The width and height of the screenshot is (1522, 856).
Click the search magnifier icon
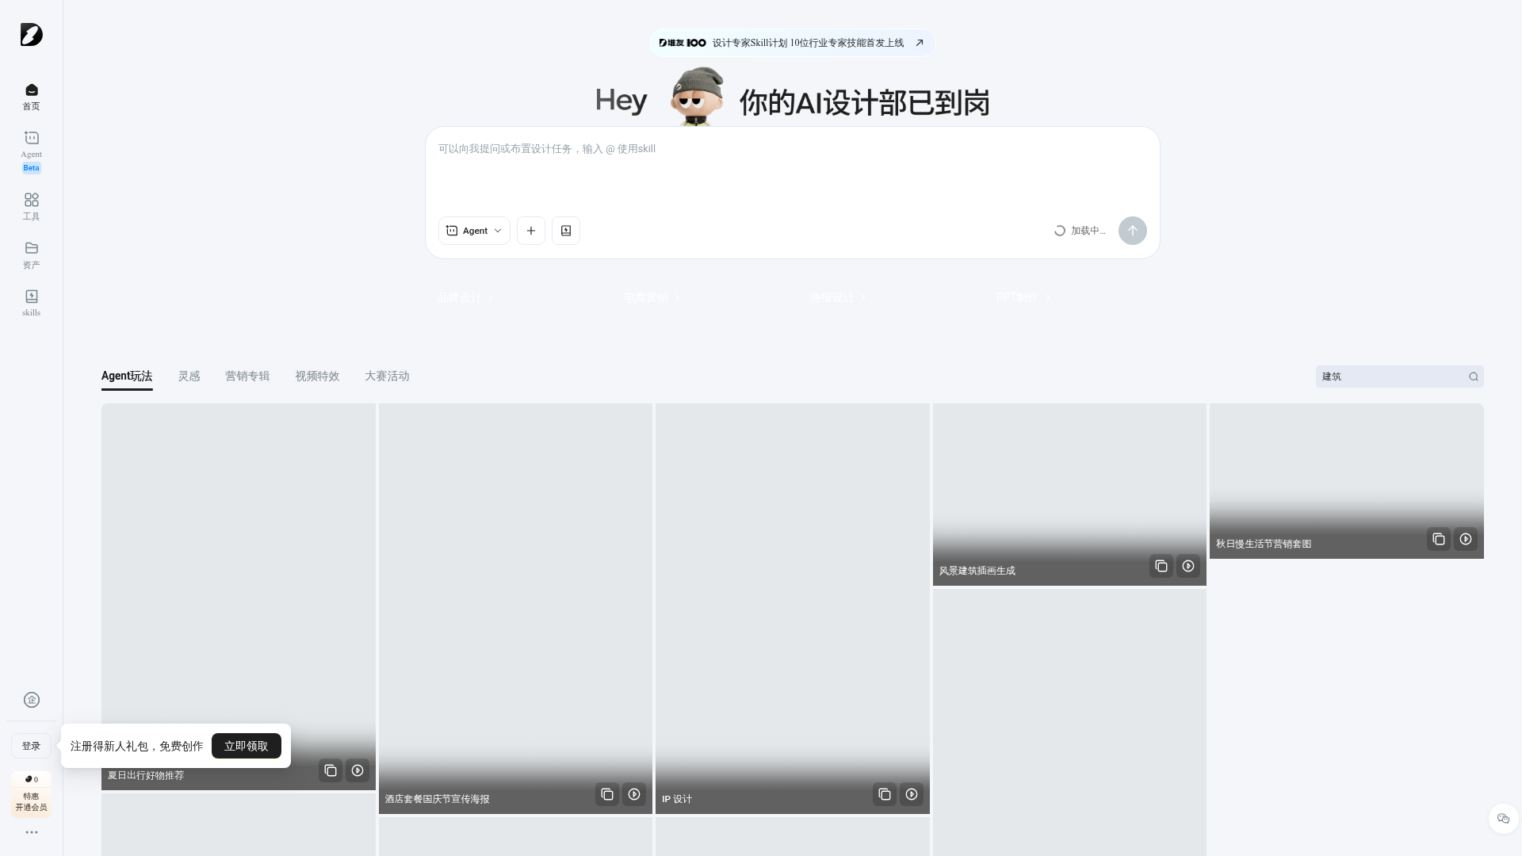[x=1474, y=376]
